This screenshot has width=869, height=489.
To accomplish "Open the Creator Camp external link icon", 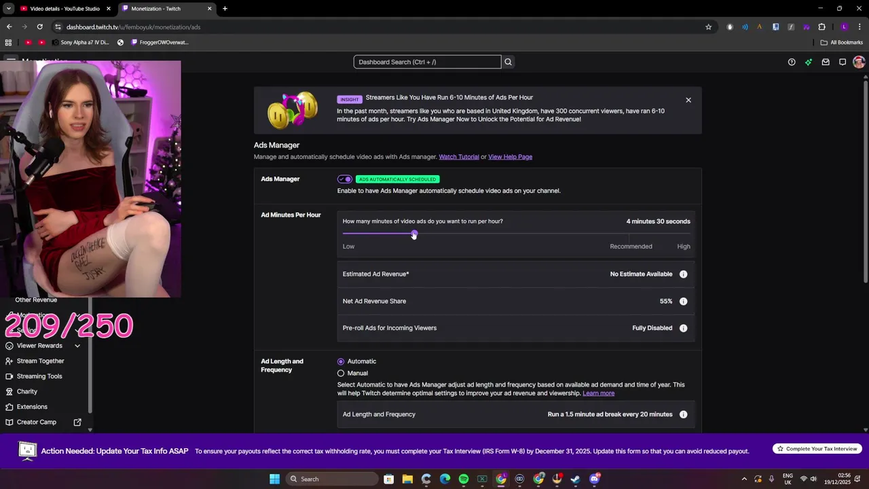I will [77, 422].
